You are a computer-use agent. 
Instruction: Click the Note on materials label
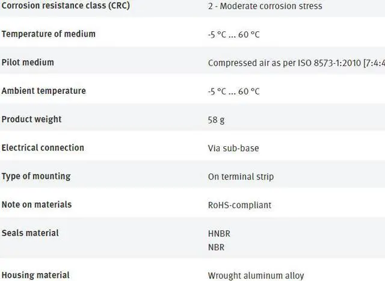37,204
